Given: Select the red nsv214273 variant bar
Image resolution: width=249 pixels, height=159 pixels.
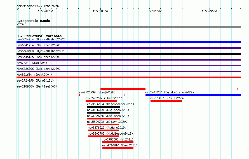Looking at the screenshot, I should point(166,101).
